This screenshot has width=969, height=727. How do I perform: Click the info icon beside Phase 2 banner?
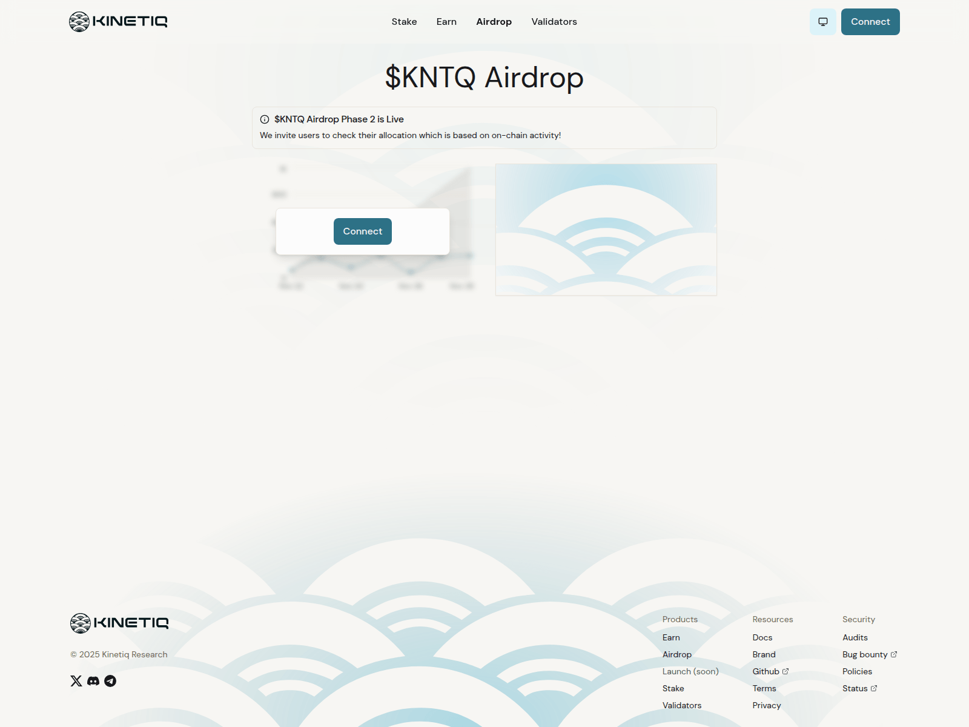(264, 119)
